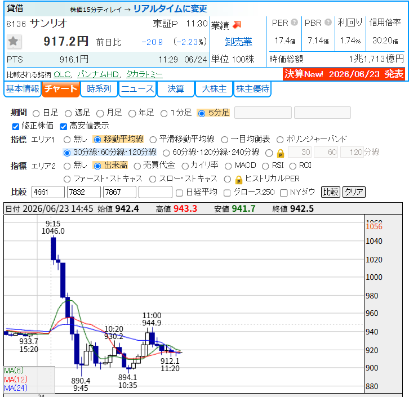Click the リアルタイムに変更 link
Screen dimensions: 409x397
[170, 9]
